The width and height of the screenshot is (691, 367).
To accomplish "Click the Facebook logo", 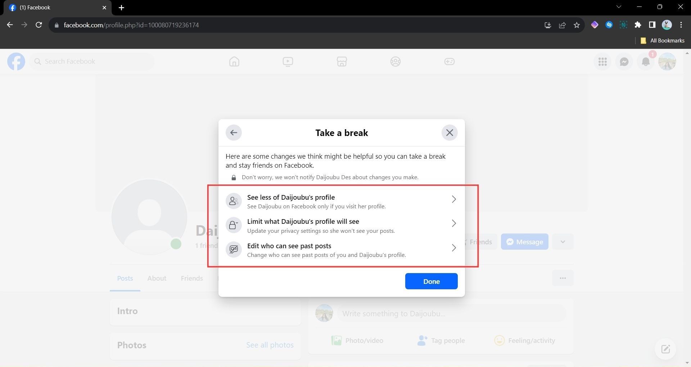I will pyautogui.click(x=16, y=62).
